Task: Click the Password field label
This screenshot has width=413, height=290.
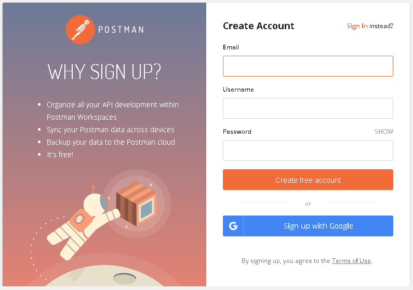Action: pos(237,131)
